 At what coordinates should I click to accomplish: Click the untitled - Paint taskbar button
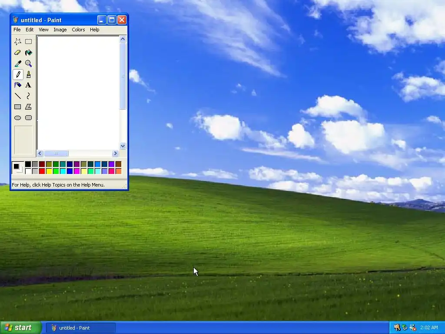tap(81, 328)
